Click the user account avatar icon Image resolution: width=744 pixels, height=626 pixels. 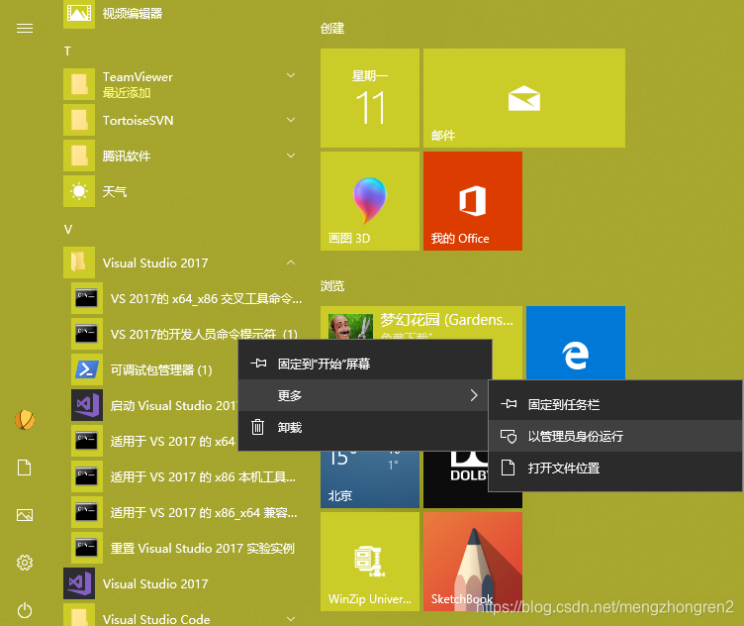25,420
